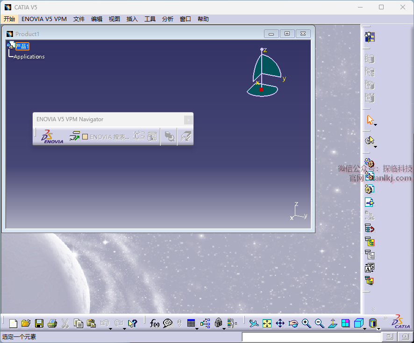Open the 工具 (Tools) menu
This screenshot has height=343, width=414.
150,19
